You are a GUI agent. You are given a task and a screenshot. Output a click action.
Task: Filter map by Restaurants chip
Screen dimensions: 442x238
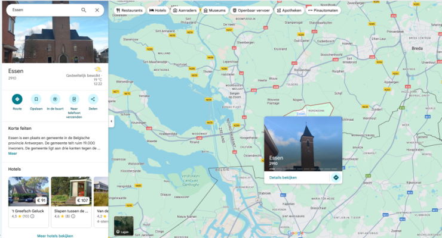point(130,10)
